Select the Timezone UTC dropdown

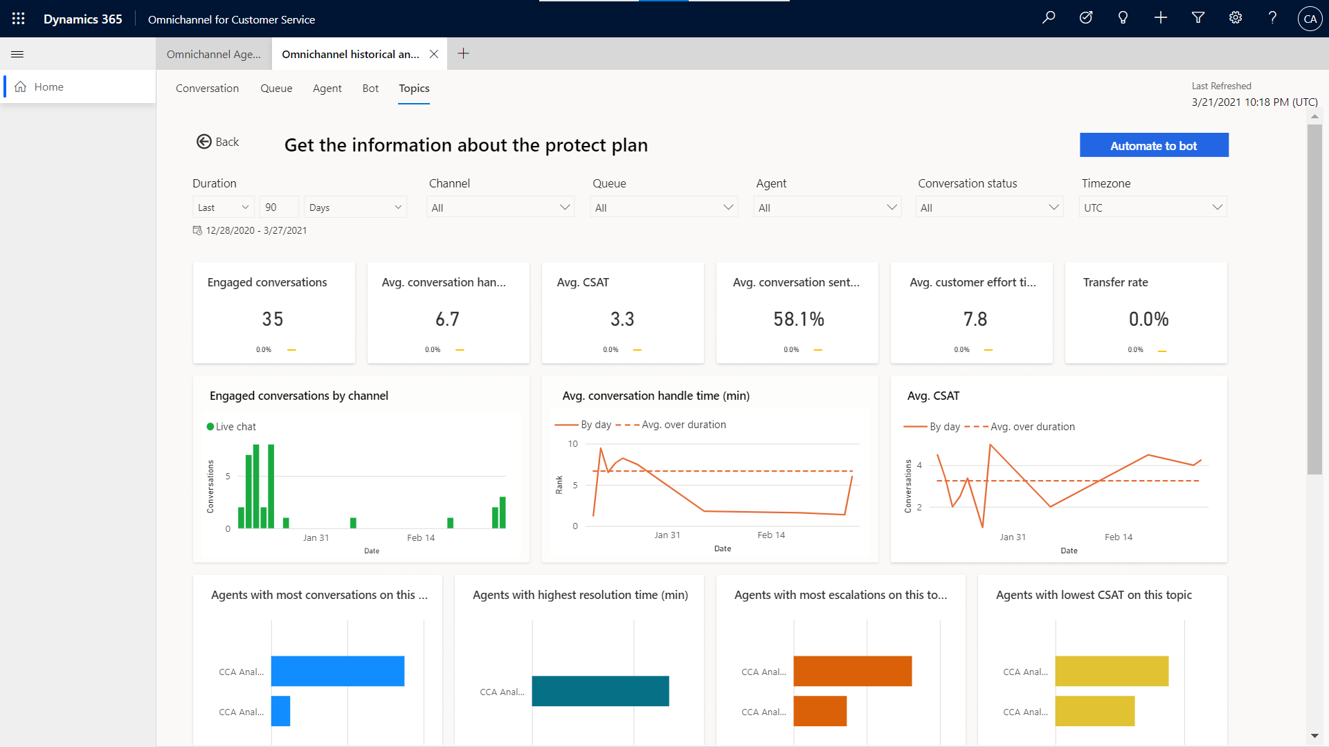[1154, 208]
